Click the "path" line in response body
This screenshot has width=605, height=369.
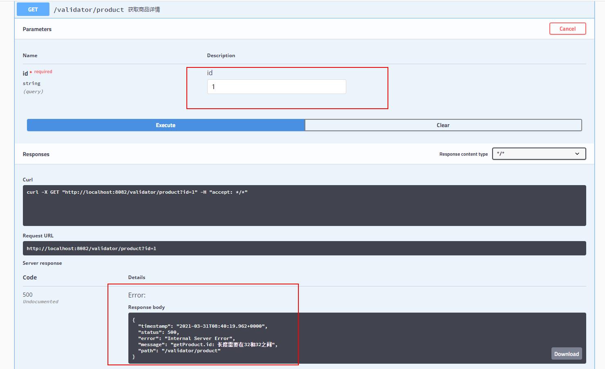click(179, 351)
